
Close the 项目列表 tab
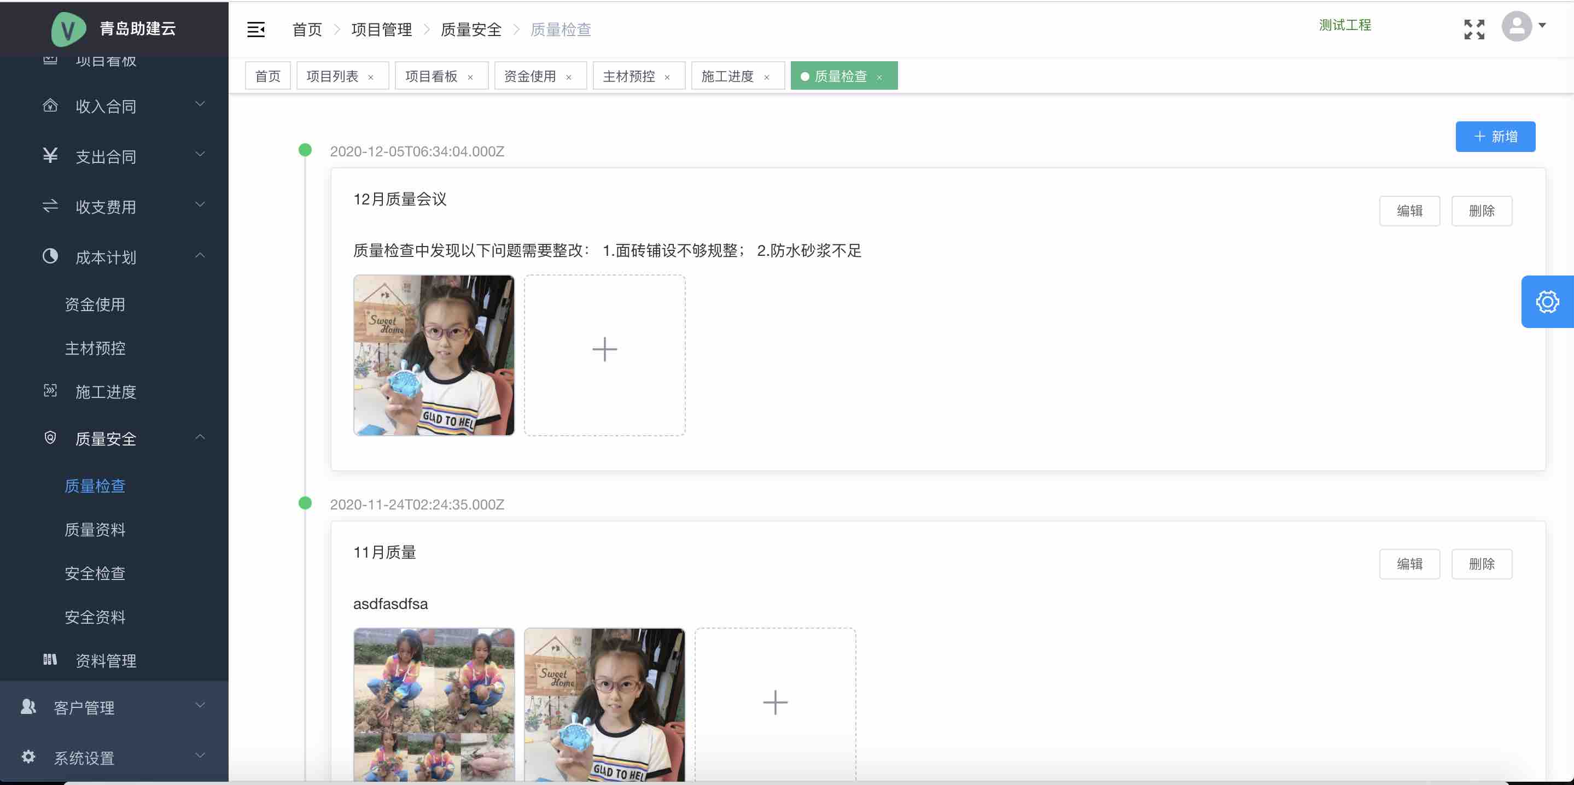[371, 77]
